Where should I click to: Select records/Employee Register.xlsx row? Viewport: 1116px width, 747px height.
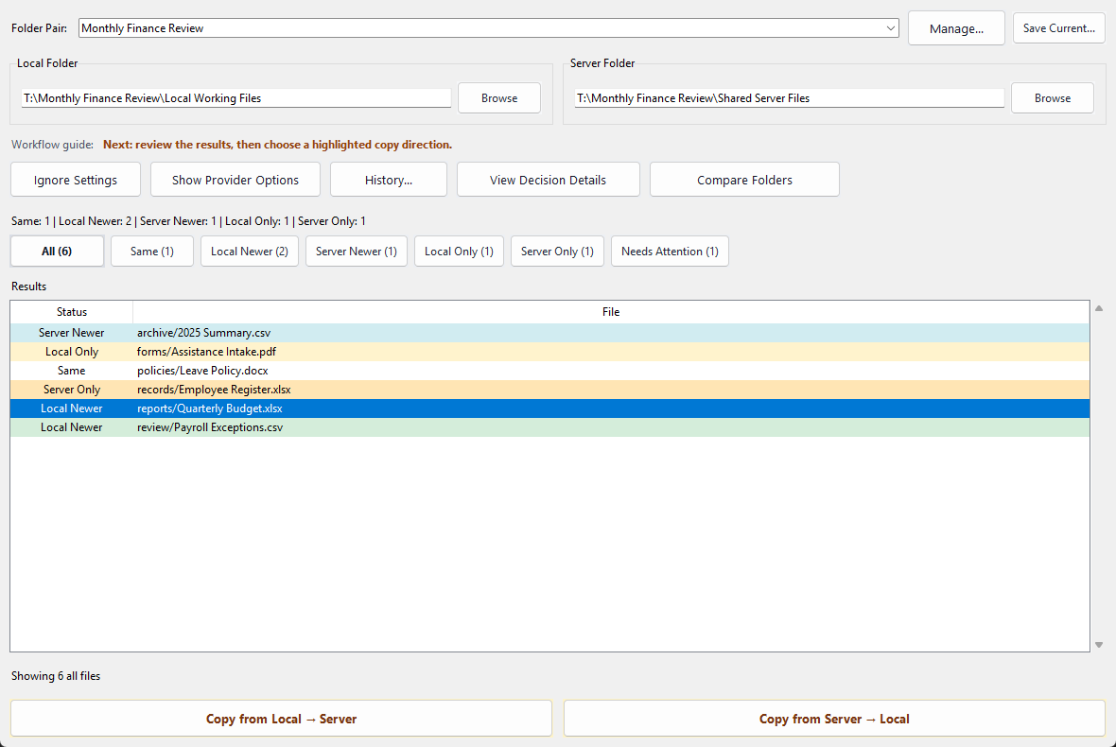(x=549, y=390)
